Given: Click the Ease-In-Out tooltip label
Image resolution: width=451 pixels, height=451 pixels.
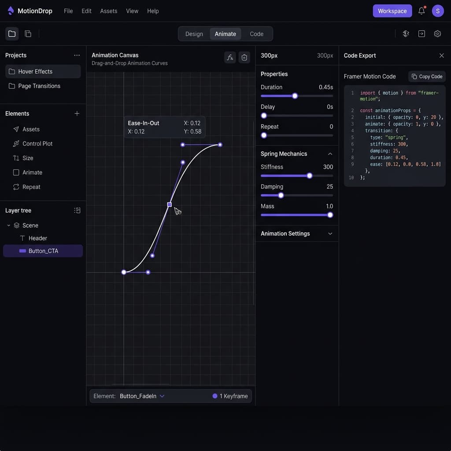Looking at the screenshot, I should coord(144,123).
